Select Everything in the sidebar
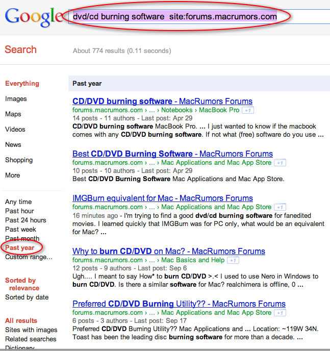330x351 pixels. pyautogui.click(x=22, y=84)
